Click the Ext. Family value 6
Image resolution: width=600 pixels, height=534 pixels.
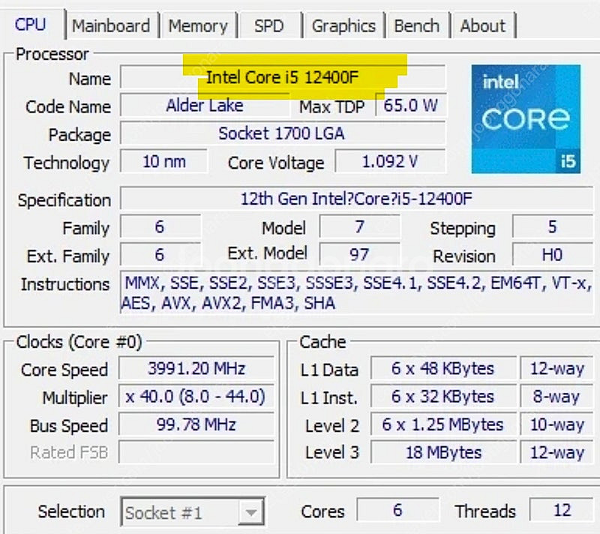(x=160, y=254)
